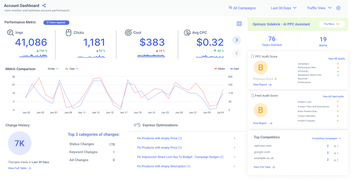Click the Product Category feed row
Viewport: 354px width, 181px height.
click(318, 121)
